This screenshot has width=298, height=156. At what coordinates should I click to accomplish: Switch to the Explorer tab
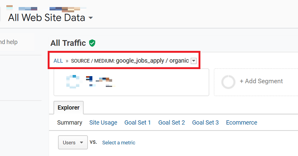click(x=69, y=108)
